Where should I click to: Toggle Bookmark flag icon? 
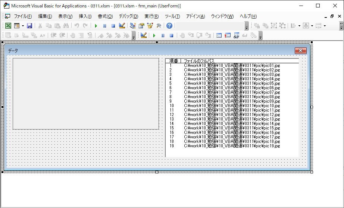point(101,35)
